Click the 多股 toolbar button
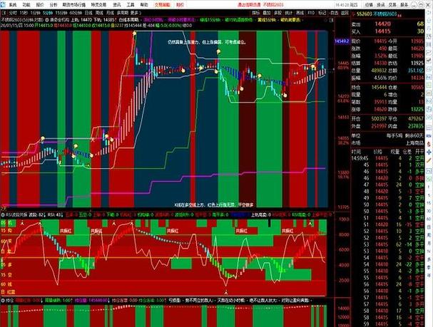This screenshot has width=433, height=327. 277,13
